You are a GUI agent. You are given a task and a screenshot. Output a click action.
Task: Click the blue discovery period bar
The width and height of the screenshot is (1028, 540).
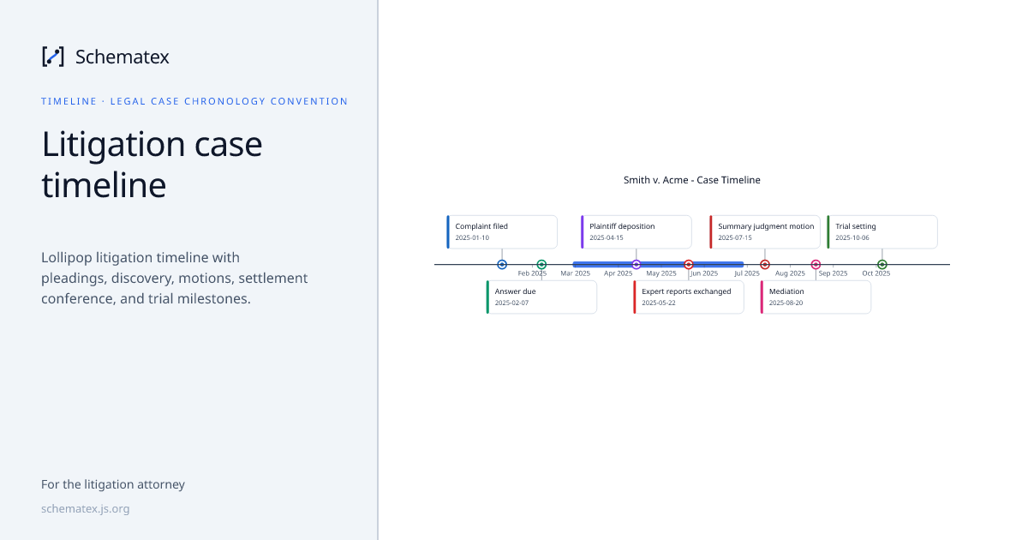point(658,264)
